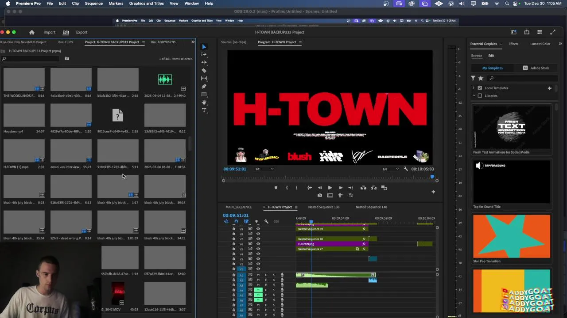Unmute the A4 audio track
Viewport: 567px width, 318px height.
[x=258, y=290]
